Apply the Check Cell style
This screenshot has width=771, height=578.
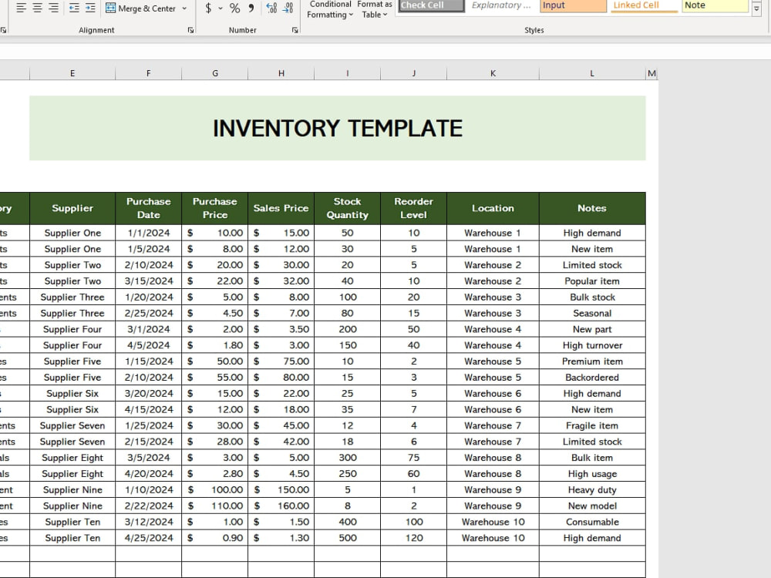pos(431,5)
